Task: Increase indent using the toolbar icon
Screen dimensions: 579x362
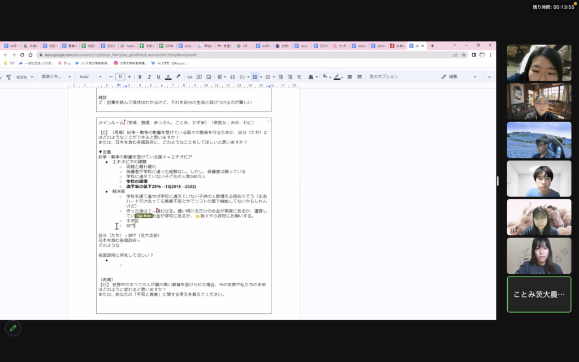Action: pyautogui.click(x=289, y=77)
